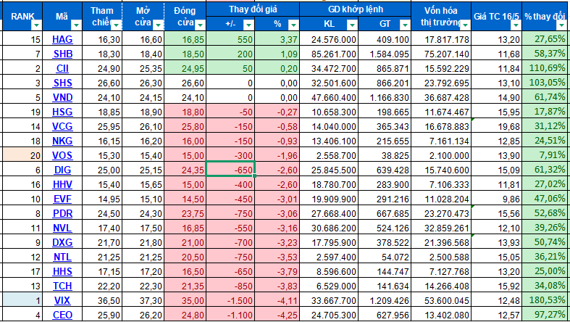This screenshot has height=322, width=570.
Task: Open the EVF stock link
Action: (x=62, y=199)
